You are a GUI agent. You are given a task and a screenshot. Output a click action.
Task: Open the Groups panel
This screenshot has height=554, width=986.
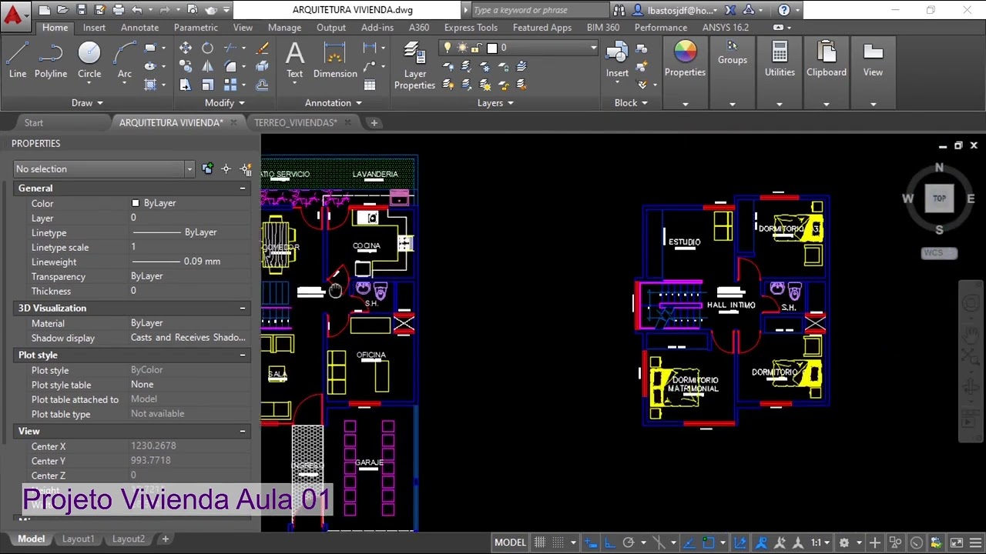click(x=733, y=54)
